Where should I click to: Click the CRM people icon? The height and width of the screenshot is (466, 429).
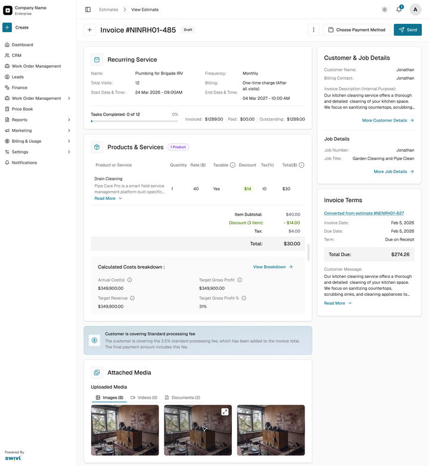(7, 55)
